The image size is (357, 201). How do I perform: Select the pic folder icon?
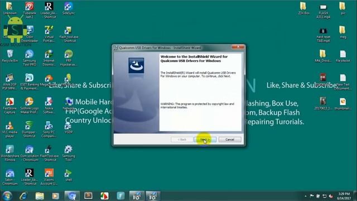coord(342,9)
